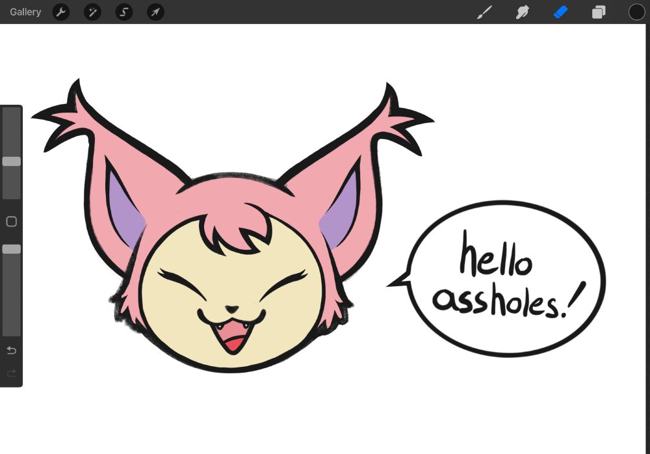
Task: Open the Layers panel
Action: [599, 12]
